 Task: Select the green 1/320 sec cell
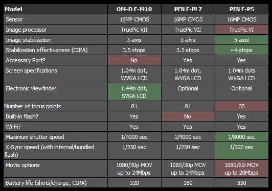[242, 151]
